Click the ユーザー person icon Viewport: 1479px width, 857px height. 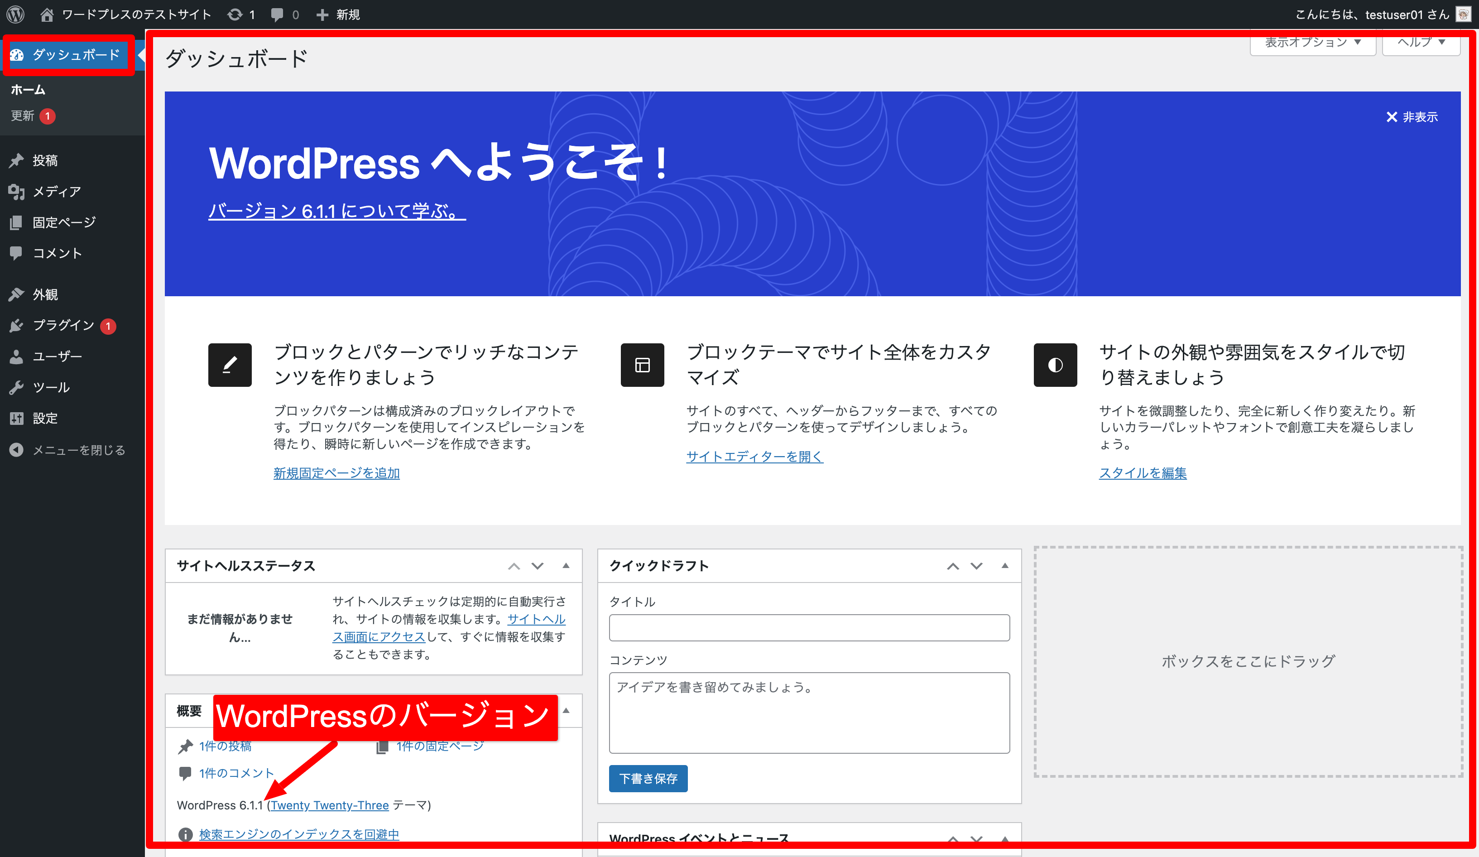point(16,356)
